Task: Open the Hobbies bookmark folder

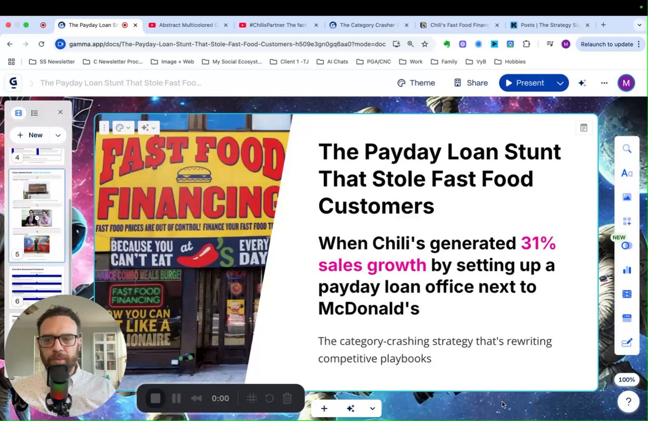Action: coord(510,62)
